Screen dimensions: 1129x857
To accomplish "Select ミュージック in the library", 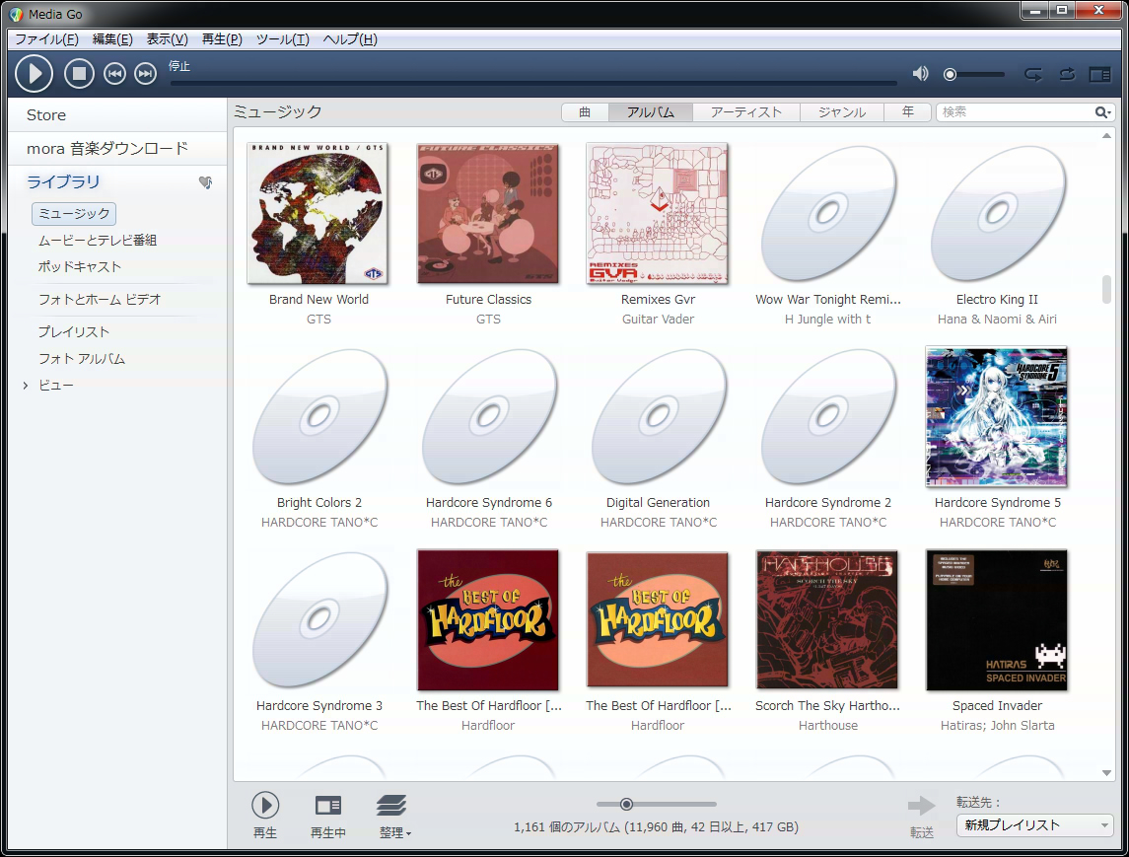I will pyautogui.click(x=73, y=214).
